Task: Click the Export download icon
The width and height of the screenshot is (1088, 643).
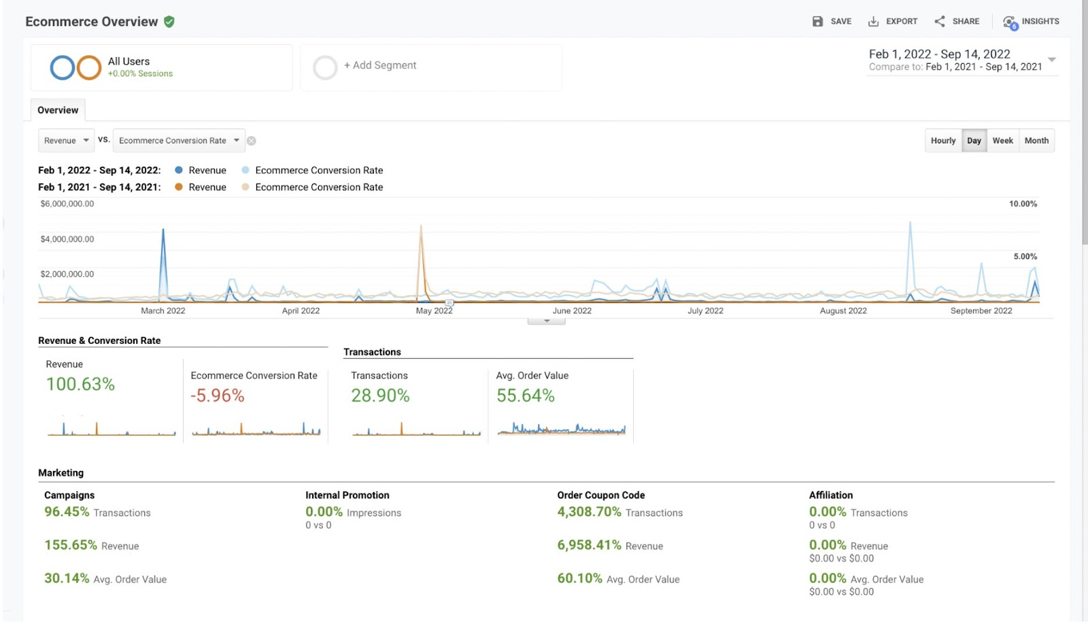Action: click(x=873, y=22)
